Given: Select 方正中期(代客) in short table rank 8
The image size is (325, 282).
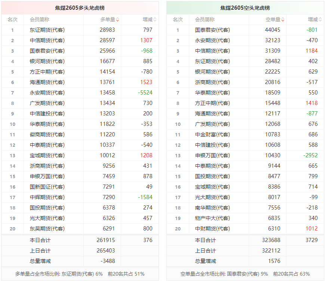Looking at the screenshot, I should click(212, 103).
